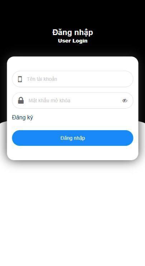Click the padlock icon in password field

tap(21, 100)
